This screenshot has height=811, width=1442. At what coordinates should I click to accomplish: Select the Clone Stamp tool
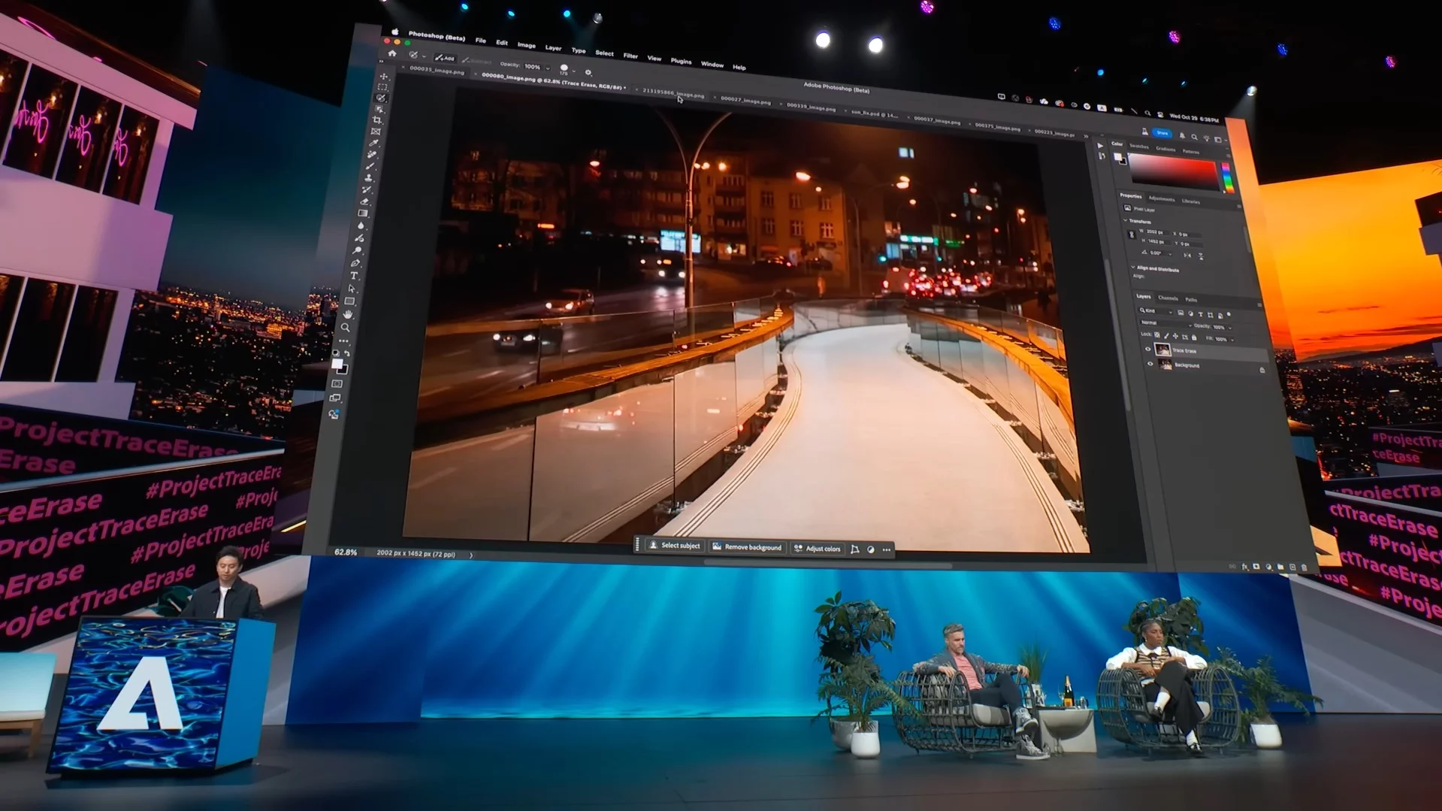click(x=369, y=178)
